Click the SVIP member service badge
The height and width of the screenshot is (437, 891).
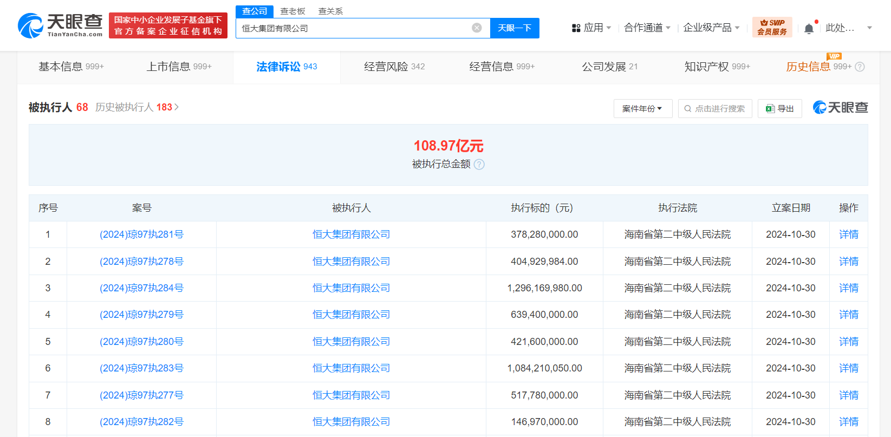click(772, 27)
